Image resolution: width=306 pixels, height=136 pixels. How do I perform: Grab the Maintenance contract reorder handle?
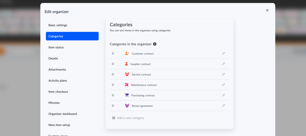[x=113, y=85]
